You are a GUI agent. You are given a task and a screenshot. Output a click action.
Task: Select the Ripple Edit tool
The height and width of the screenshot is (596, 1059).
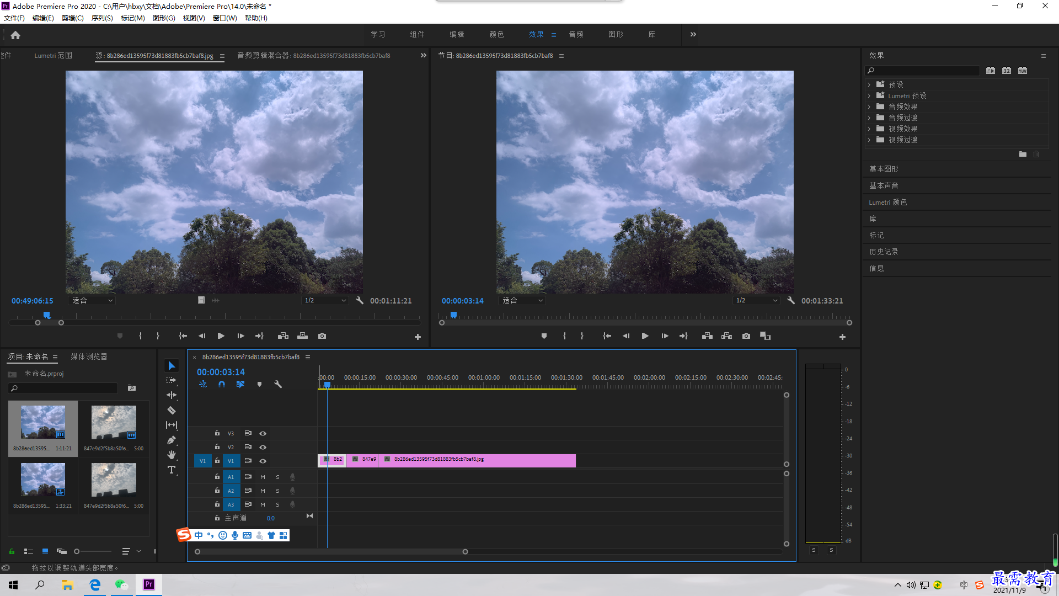pyautogui.click(x=172, y=395)
